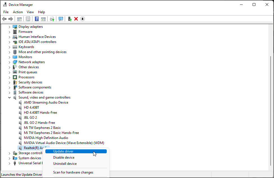Select the Other devices category

click(x=29, y=67)
